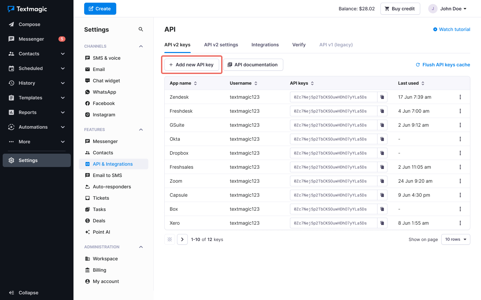The height and width of the screenshot is (300, 481).
Task: Click the Flush API keys cache link
Action: click(443, 65)
